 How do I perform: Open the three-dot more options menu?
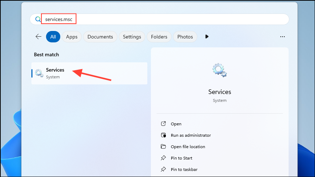tap(283, 37)
